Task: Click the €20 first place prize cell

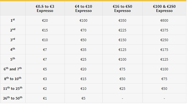Action: pyautogui.click(x=45, y=21)
